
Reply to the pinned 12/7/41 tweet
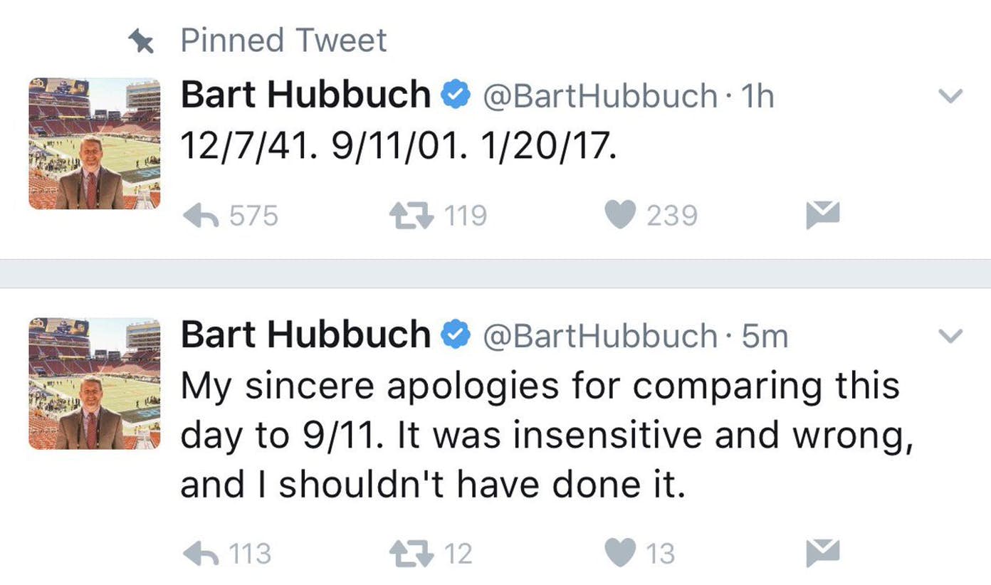pyautogui.click(x=201, y=216)
